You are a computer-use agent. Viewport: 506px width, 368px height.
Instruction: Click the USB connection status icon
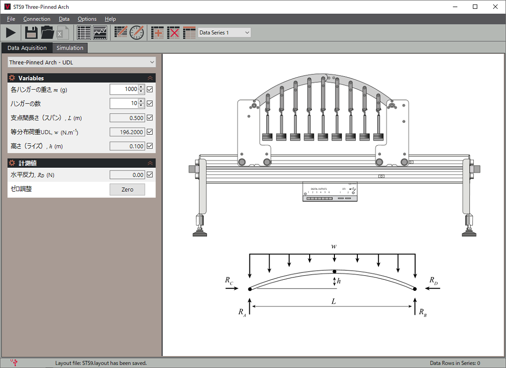14,362
